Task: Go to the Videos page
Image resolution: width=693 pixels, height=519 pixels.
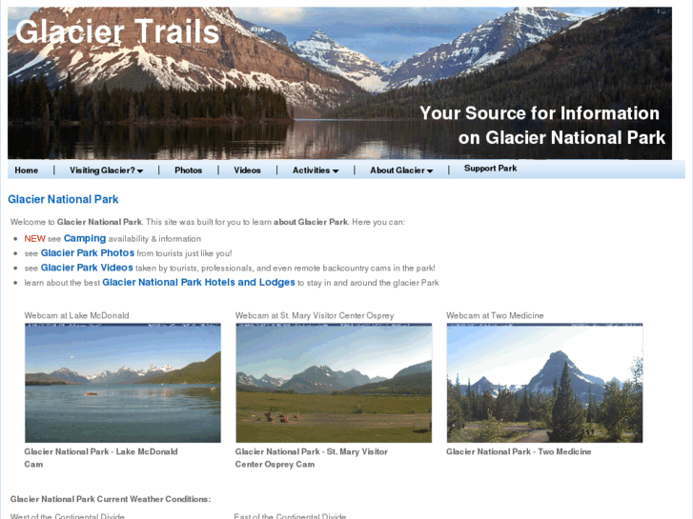Action: pos(247,170)
